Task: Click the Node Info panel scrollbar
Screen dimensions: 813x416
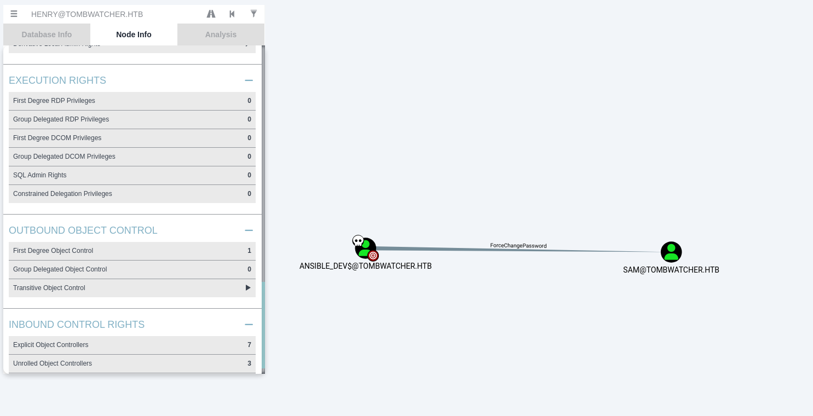Action: tap(263, 164)
